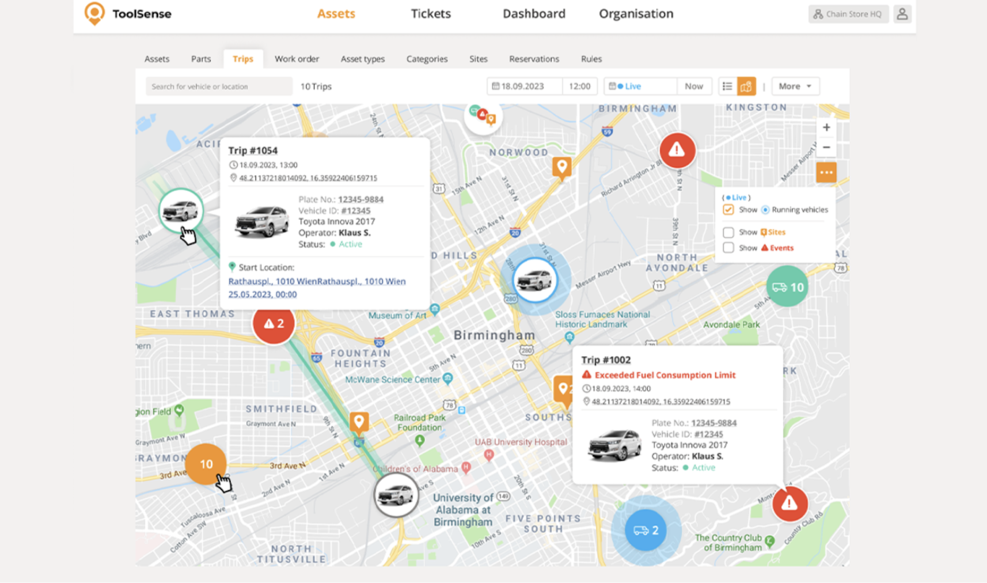Open the time dropdown showing 12:00

(580, 86)
